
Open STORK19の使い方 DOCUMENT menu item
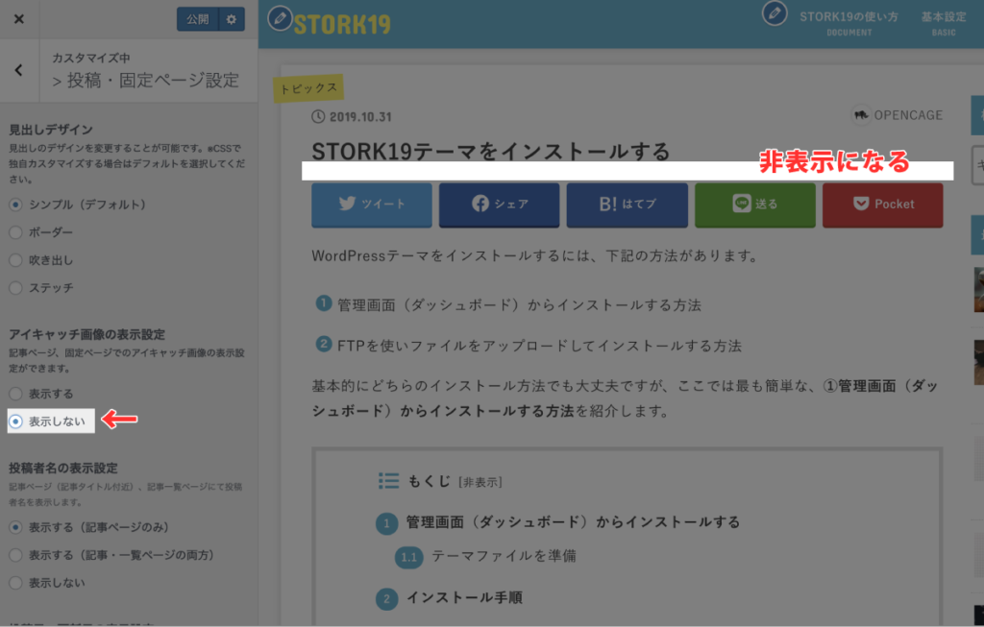pos(849,23)
